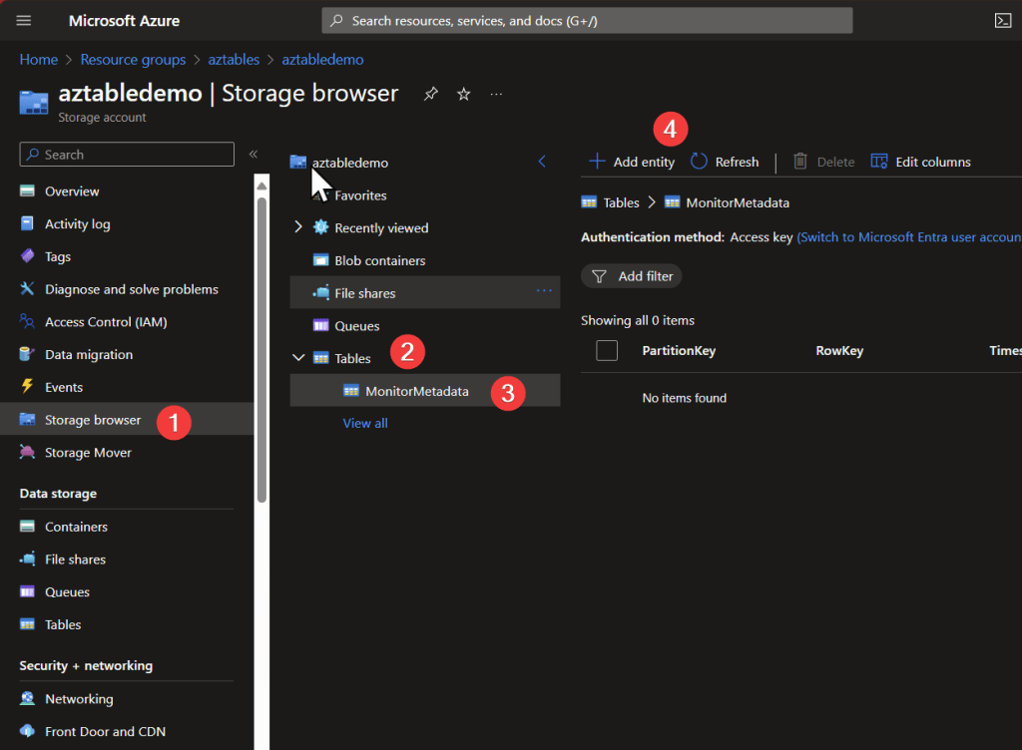Viewport: 1022px width, 750px height.
Task: Collapse the Tables tree node
Action: [297, 358]
